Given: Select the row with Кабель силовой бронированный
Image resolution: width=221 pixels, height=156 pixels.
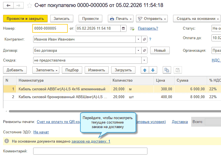Looking at the screenshot, I should click(x=63, y=97).
